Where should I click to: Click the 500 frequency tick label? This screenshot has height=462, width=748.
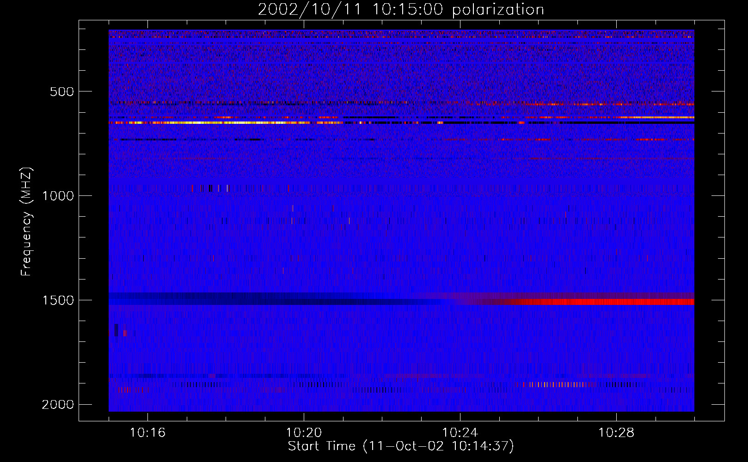61,91
